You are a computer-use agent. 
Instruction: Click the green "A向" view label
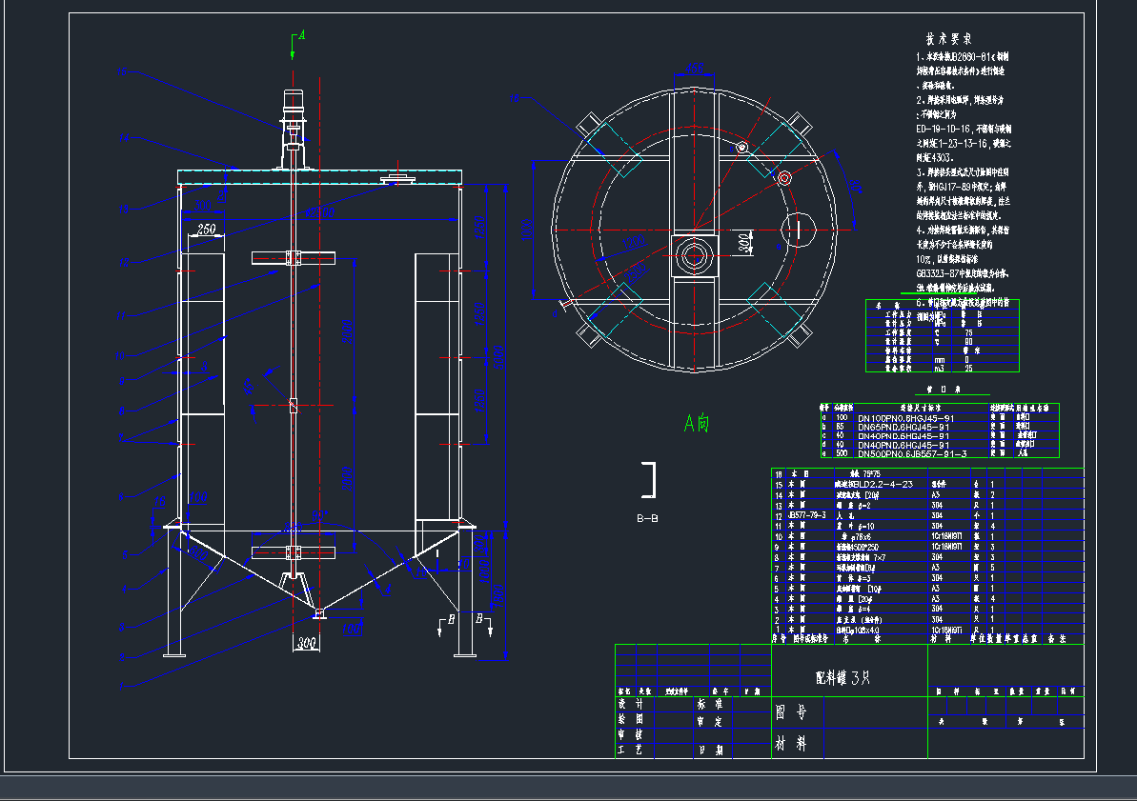[x=697, y=424]
